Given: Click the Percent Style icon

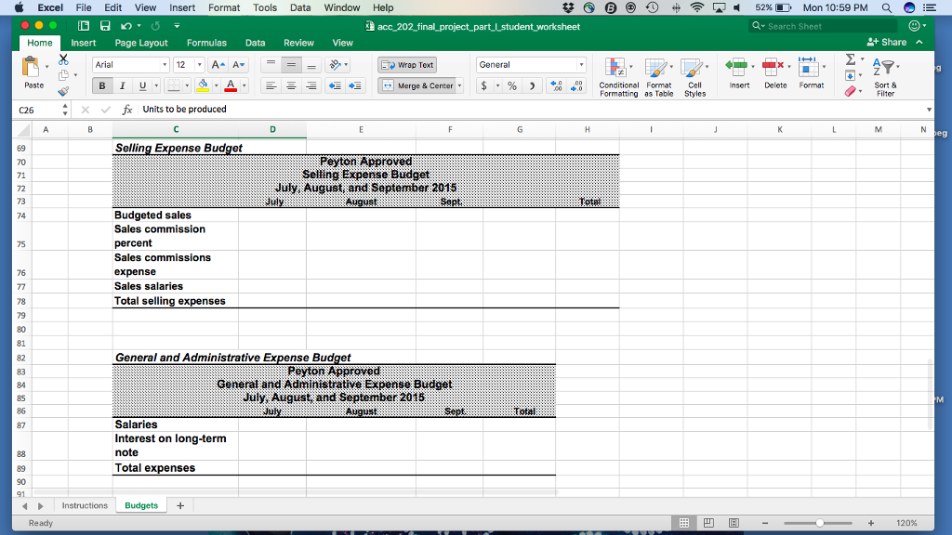Looking at the screenshot, I should point(512,85).
